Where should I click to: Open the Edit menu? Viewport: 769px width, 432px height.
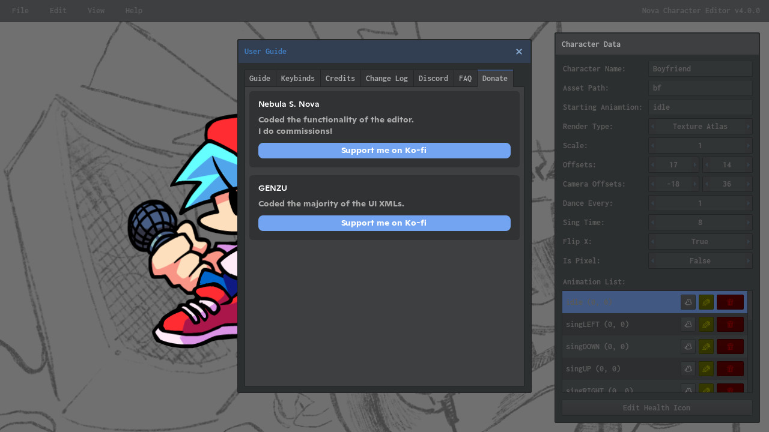point(58,11)
